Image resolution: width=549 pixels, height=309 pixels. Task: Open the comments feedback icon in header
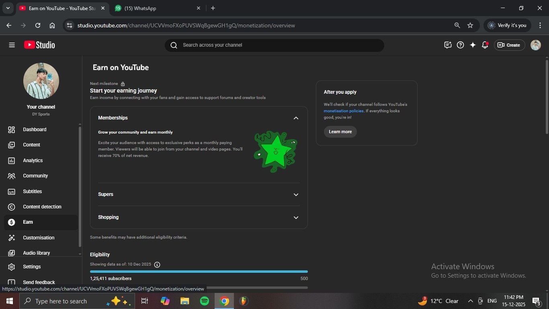(448, 45)
